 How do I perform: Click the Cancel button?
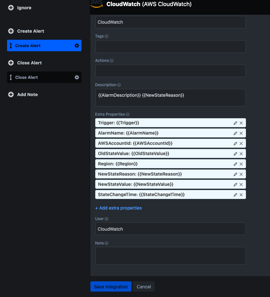pyautogui.click(x=144, y=286)
